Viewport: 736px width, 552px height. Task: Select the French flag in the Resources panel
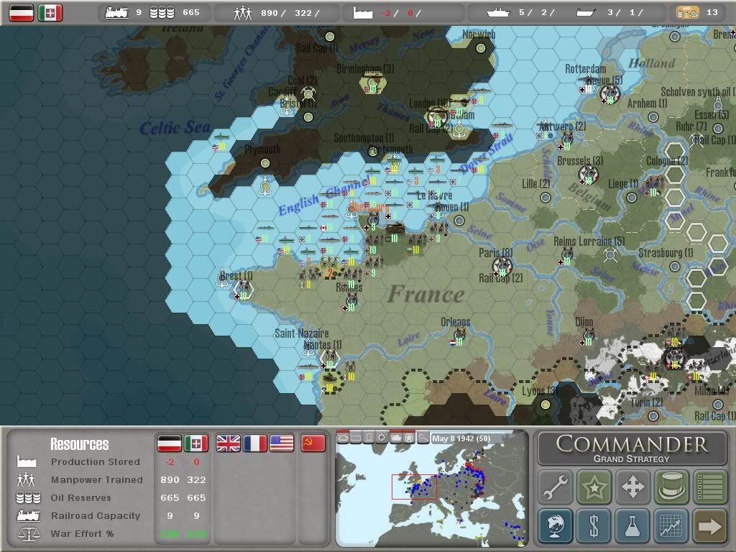(x=255, y=443)
